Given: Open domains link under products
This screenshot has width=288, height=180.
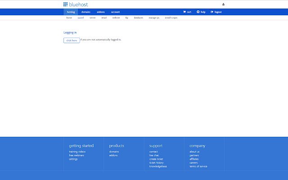Looking at the screenshot, I should [x=114, y=152].
